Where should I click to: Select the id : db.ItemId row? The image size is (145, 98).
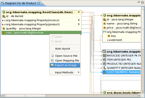point(42,16)
